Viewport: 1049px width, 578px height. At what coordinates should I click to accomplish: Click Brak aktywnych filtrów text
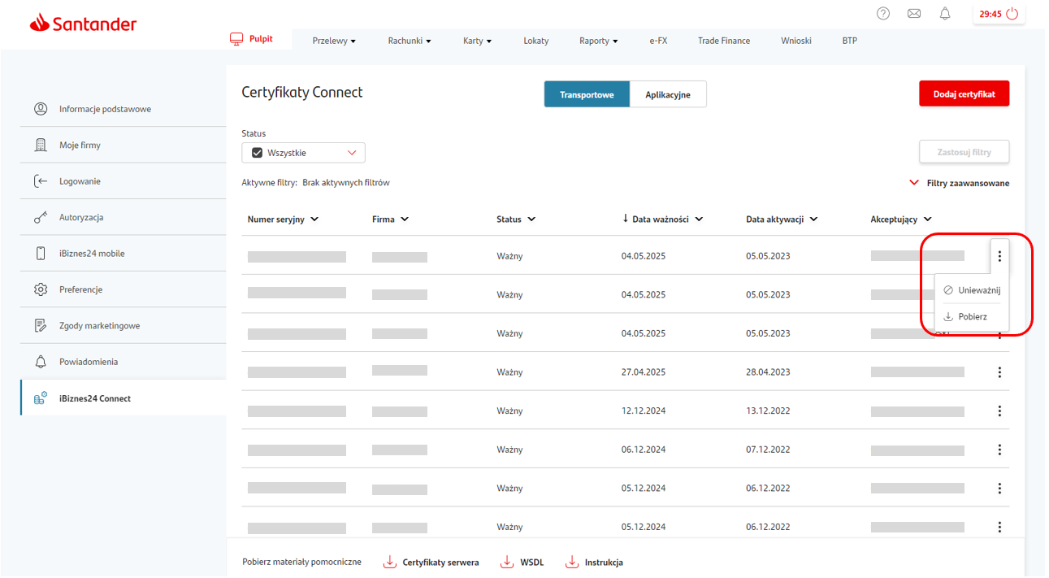[x=346, y=183]
